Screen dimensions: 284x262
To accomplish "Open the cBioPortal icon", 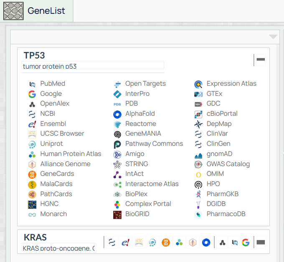I will (x=198, y=114).
